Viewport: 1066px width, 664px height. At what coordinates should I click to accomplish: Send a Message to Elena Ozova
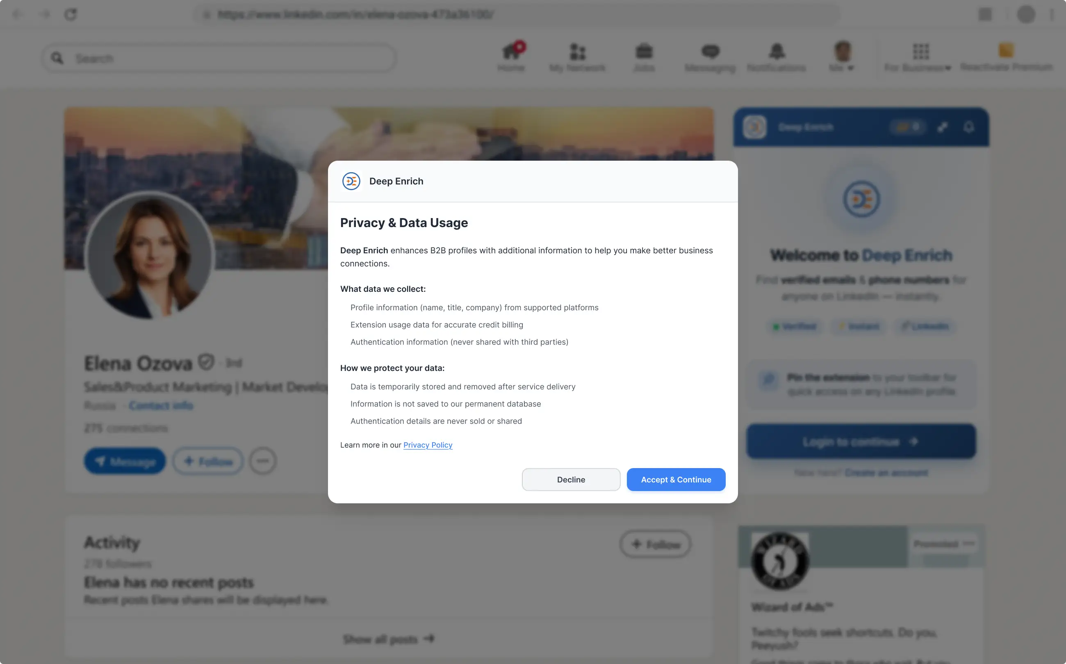[125, 461]
